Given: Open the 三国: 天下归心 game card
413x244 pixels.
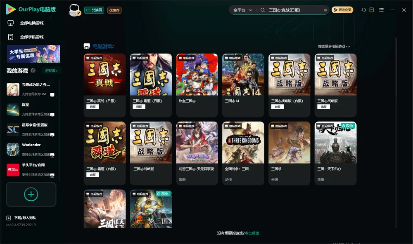Looking at the screenshot, I should [x=335, y=153].
